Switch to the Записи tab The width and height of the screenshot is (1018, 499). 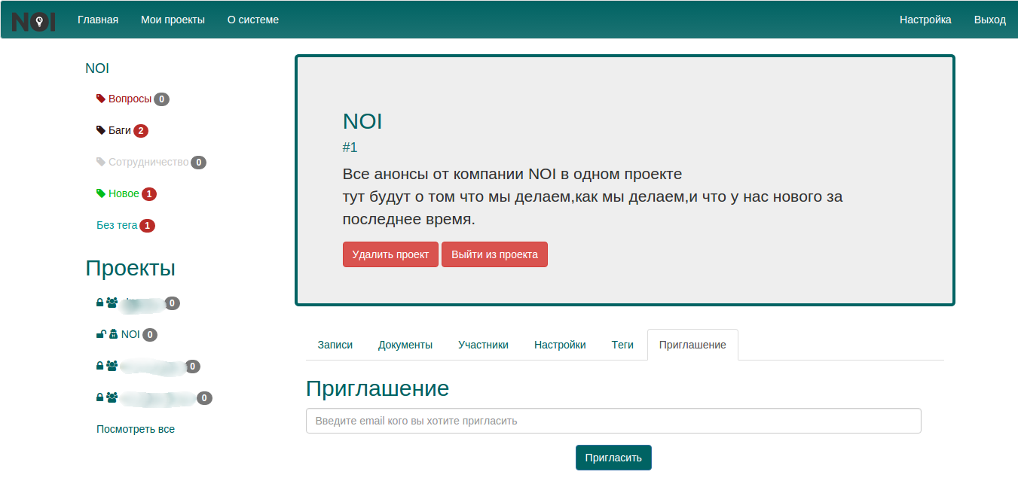point(335,345)
